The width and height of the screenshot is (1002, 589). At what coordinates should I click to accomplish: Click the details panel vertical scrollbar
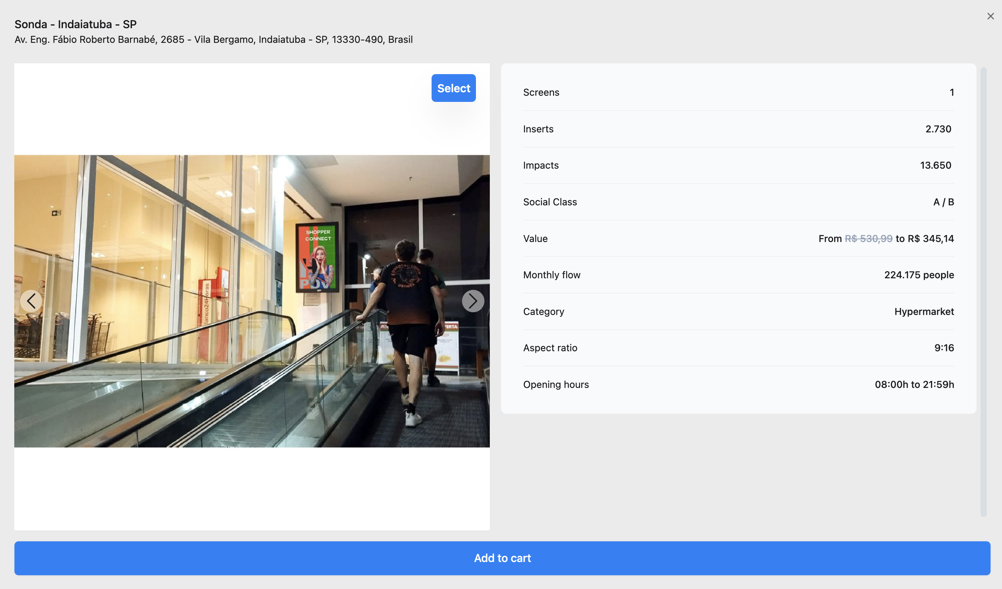point(983,292)
